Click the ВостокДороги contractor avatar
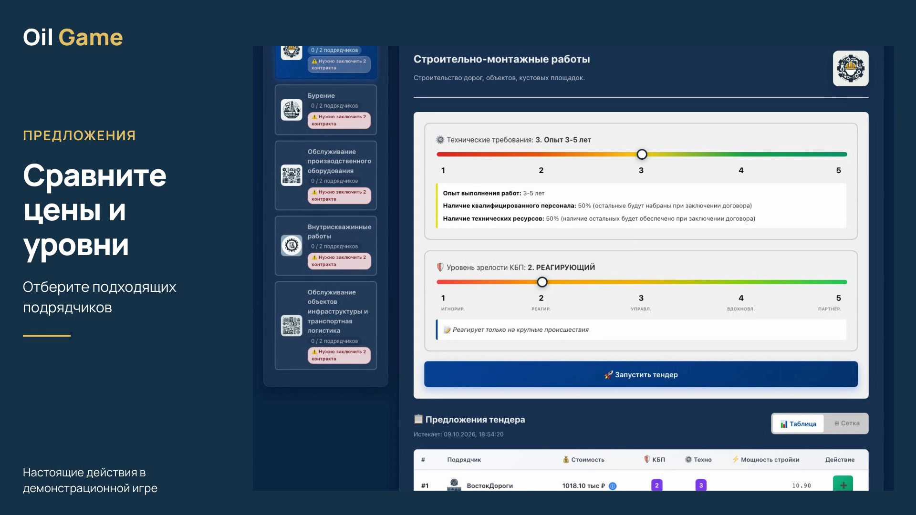916x515 pixels. coord(454,484)
